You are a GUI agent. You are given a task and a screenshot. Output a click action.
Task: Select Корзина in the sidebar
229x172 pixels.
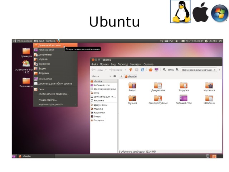pyautogui.click(x=104, y=100)
